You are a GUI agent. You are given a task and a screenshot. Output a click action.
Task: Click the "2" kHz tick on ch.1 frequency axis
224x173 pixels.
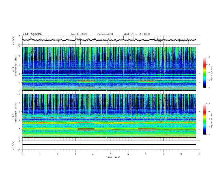pos(20,83)
